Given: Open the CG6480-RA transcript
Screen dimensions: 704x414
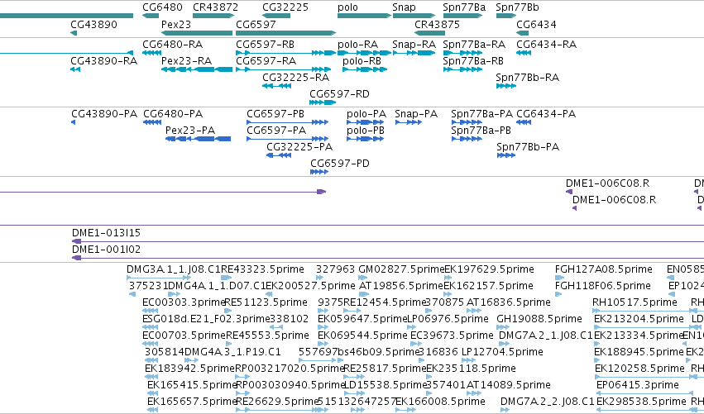Looking at the screenshot, I should 151,53.
